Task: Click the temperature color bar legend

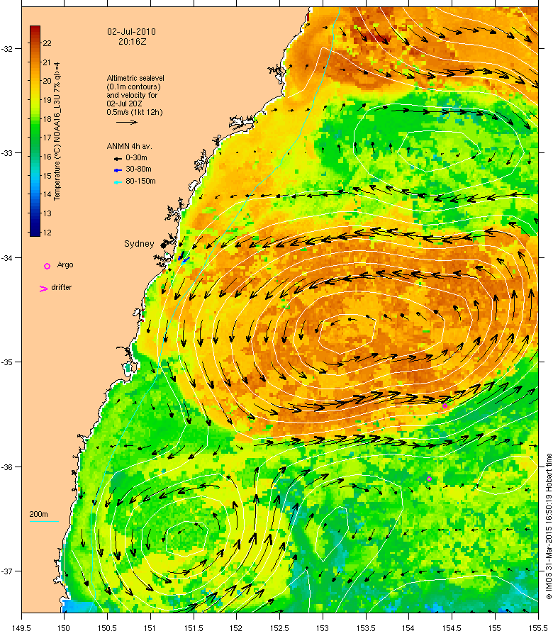Action: 35,130
